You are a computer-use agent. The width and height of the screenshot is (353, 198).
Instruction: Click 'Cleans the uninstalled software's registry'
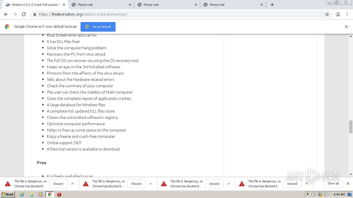[82, 117]
